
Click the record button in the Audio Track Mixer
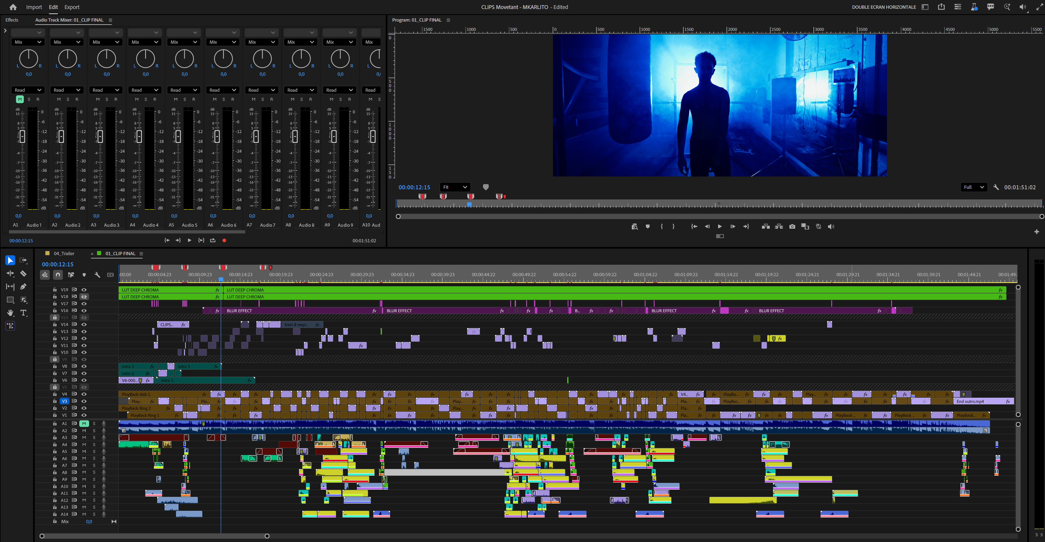point(224,240)
